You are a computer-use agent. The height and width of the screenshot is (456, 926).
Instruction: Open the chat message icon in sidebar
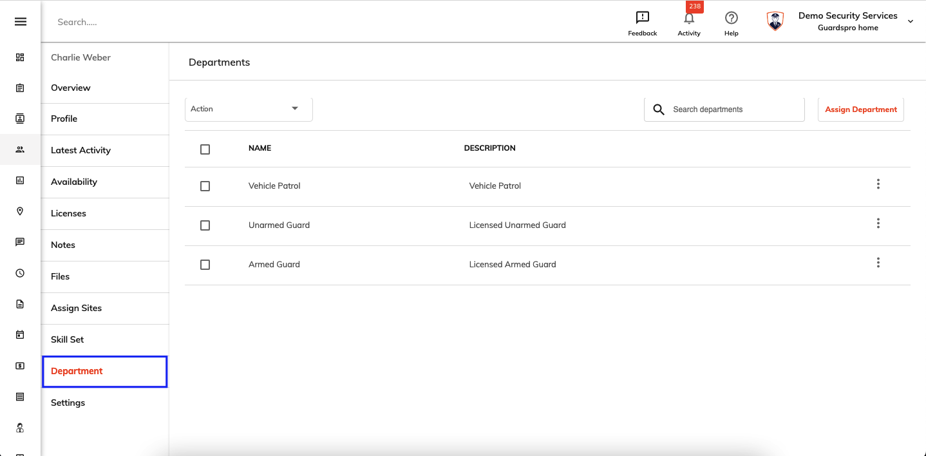click(20, 242)
